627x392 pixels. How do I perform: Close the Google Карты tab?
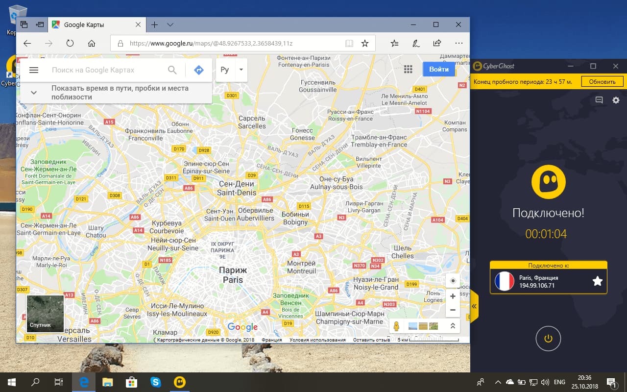pyautogui.click(x=138, y=24)
